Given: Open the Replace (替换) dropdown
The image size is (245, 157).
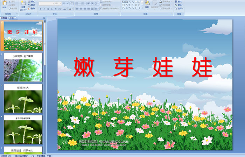Looking at the screenshot, I should [179, 5].
